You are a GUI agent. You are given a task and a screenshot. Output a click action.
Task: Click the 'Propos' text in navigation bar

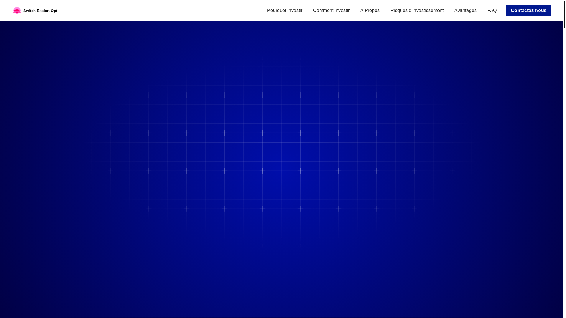[x=372, y=11]
